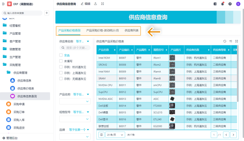The height and width of the screenshot is (141, 244).
Task: Click the plus icon beside the sidebar search
Action: pyautogui.click(x=47, y=13)
